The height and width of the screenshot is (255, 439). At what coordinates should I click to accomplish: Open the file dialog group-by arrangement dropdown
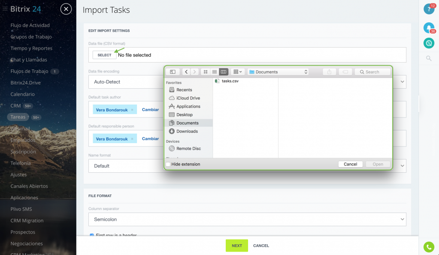pyautogui.click(x=238, y=72)
